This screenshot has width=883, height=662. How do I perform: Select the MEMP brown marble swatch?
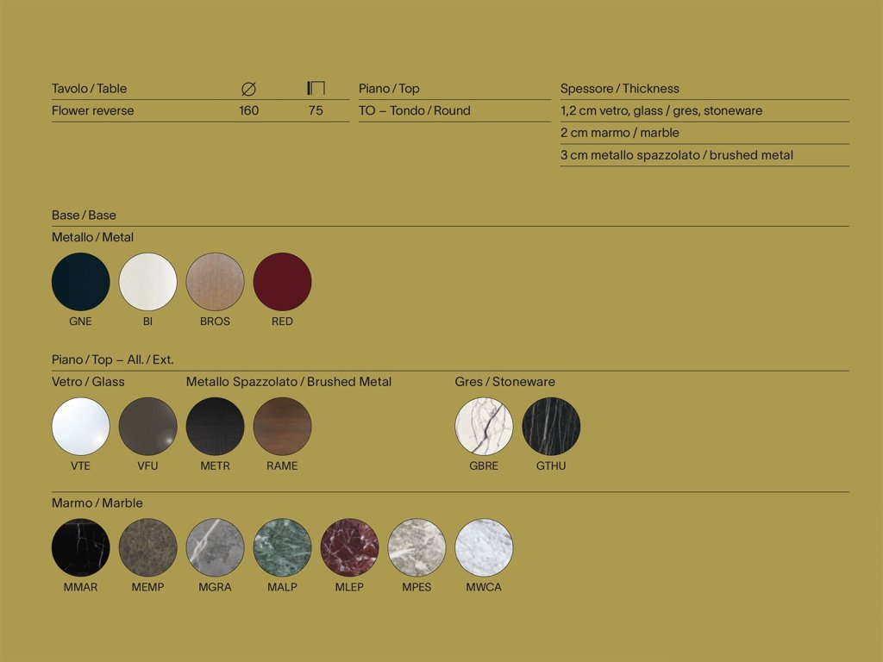click(148, 547)
